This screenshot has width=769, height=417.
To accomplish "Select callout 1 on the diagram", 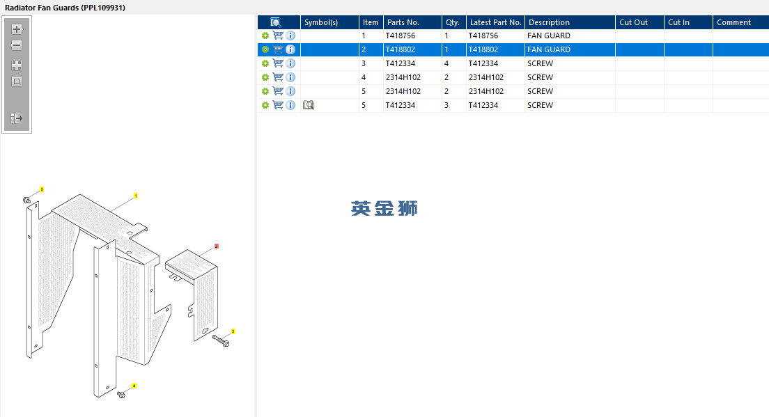I will (136, 196).
